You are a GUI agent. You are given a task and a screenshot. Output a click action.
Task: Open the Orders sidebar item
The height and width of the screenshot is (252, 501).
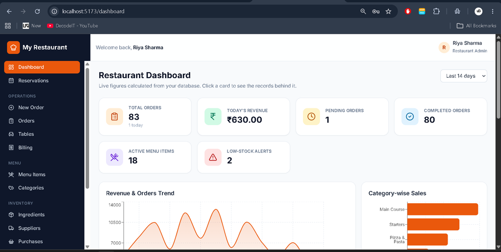[42, 121]
